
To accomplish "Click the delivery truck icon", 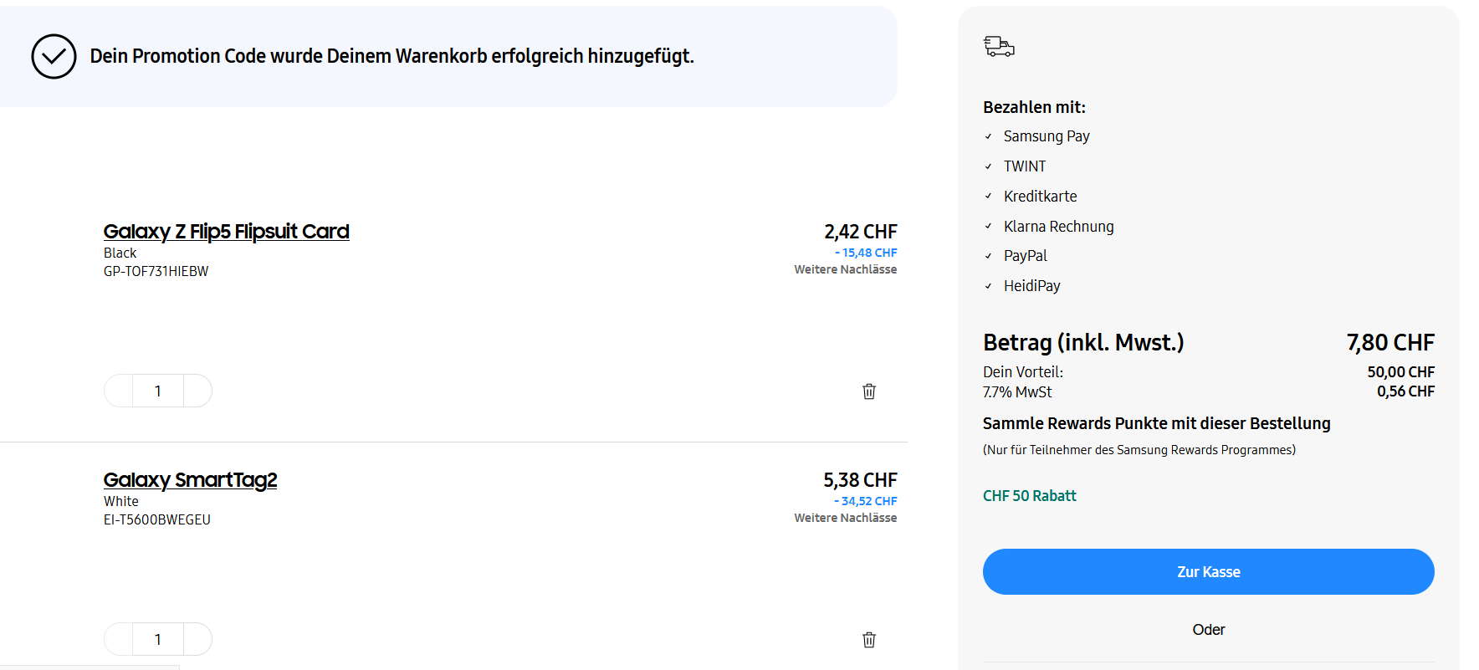I will click(999, 47).
